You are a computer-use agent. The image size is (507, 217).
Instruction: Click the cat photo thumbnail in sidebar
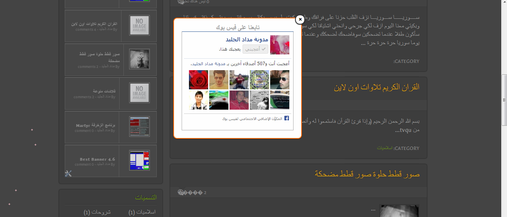[139, 59]
